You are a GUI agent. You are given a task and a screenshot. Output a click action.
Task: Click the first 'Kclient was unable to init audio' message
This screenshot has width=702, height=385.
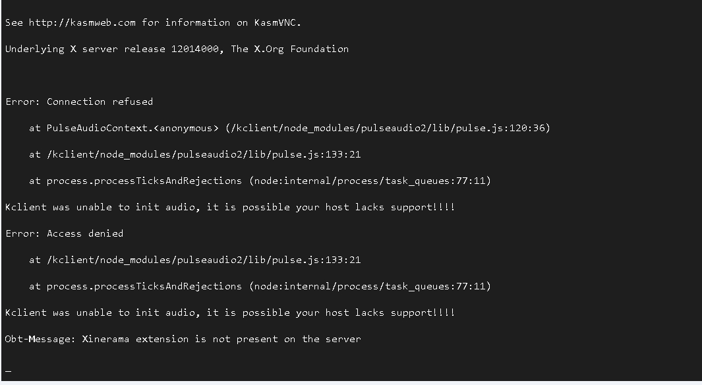pos(230,208)
